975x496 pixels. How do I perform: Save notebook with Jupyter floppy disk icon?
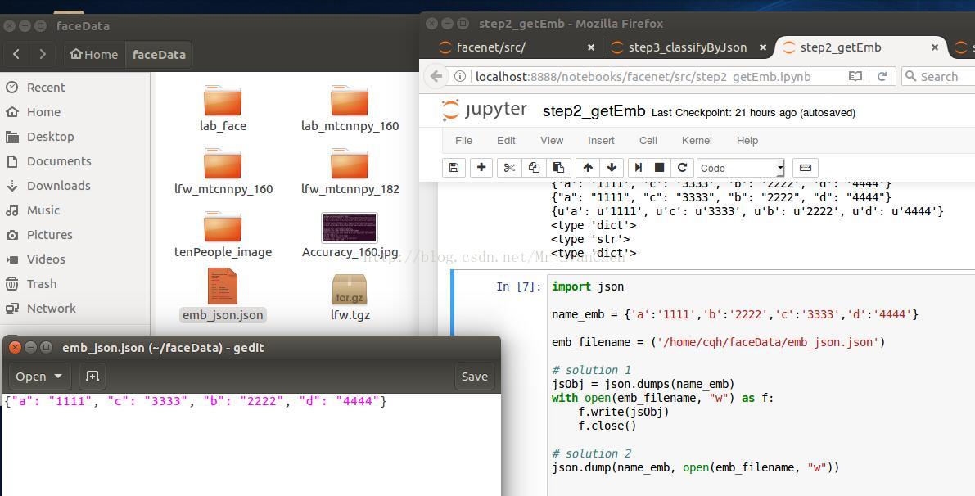[x=454, y=168]
